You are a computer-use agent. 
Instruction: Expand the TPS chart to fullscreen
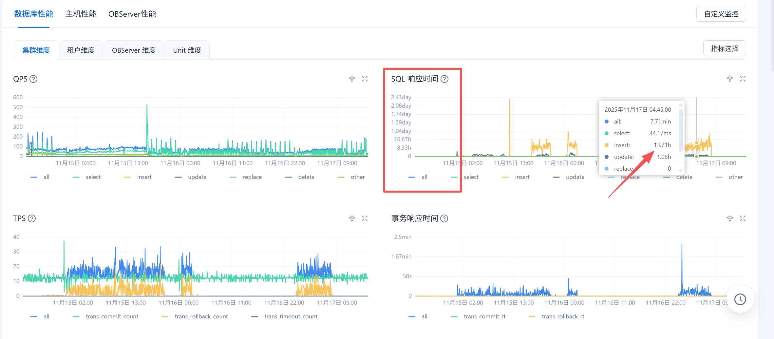pyautogui.click(x=365, y=218)
